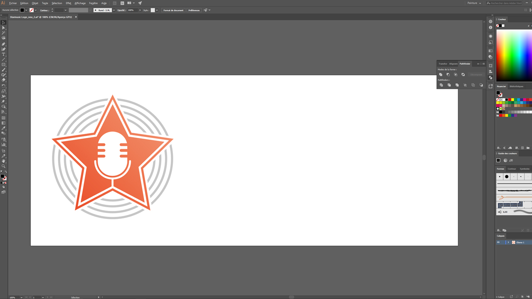Open the Style dropdown

157,10
